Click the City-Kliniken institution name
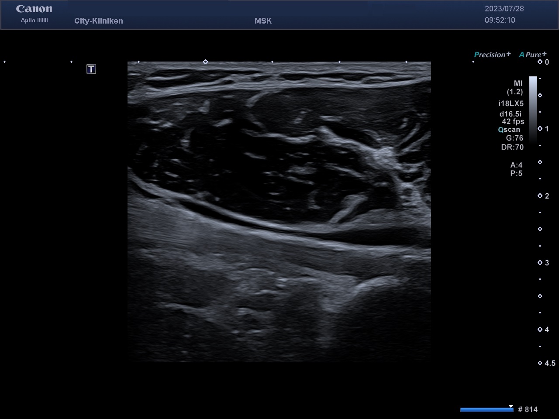 [99, 21]
